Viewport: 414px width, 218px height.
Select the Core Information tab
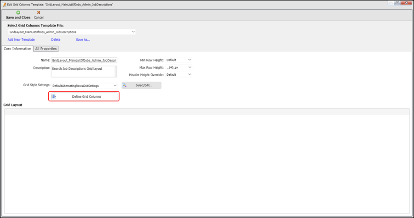(17, 49)
